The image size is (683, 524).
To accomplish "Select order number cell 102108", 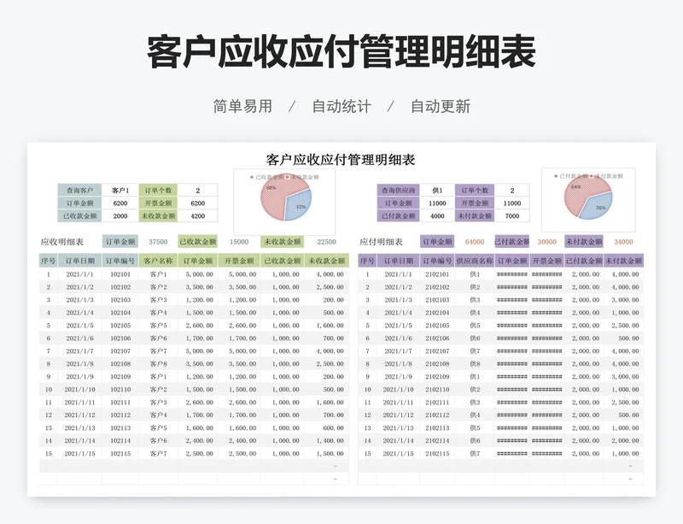I will click(x=120, y=364).
